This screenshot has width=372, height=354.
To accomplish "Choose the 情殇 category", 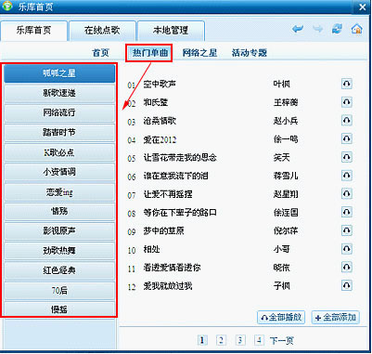I will (59, 212).
